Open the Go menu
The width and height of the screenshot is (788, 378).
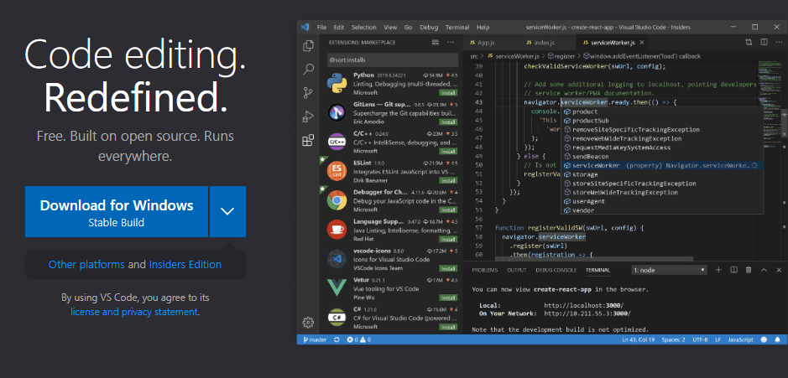click(x=409, y=27)
